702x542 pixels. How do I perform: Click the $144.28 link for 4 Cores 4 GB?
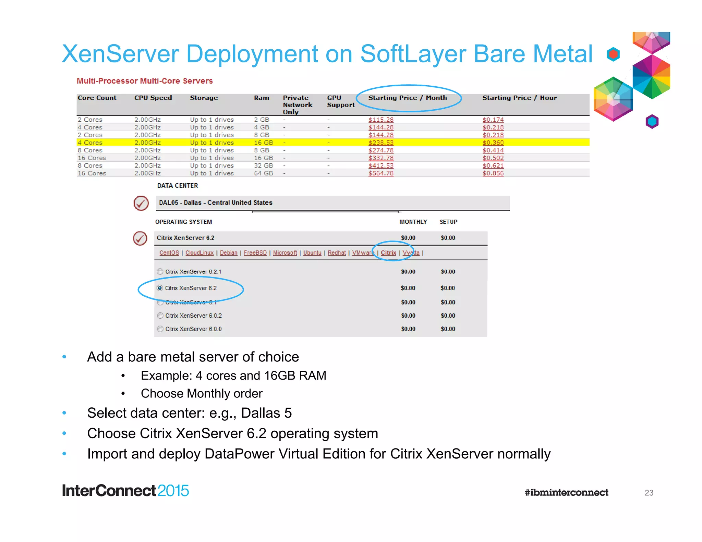pos(381,127)
